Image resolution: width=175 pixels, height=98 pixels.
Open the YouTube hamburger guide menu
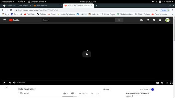pyautogui.click(x=5, y=20)
